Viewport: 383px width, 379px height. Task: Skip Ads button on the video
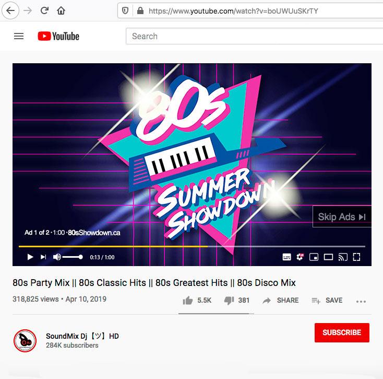[x=342, y=216]
